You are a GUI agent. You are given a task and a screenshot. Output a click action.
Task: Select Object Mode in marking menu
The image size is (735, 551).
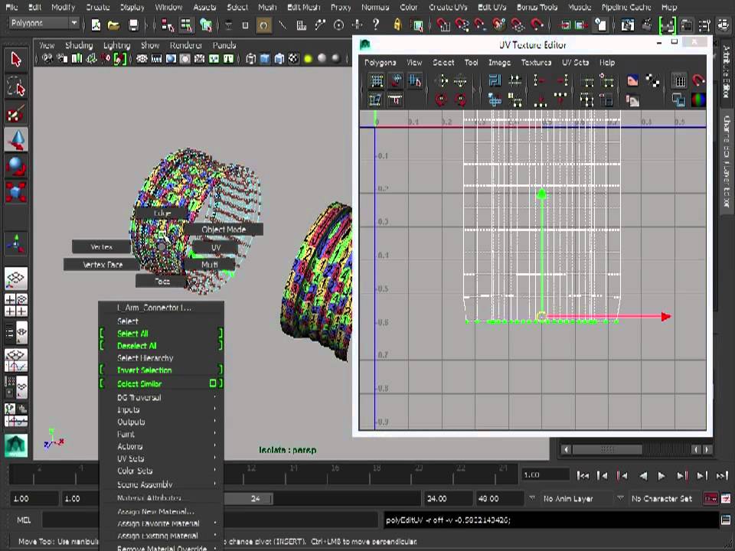[223, 230]
